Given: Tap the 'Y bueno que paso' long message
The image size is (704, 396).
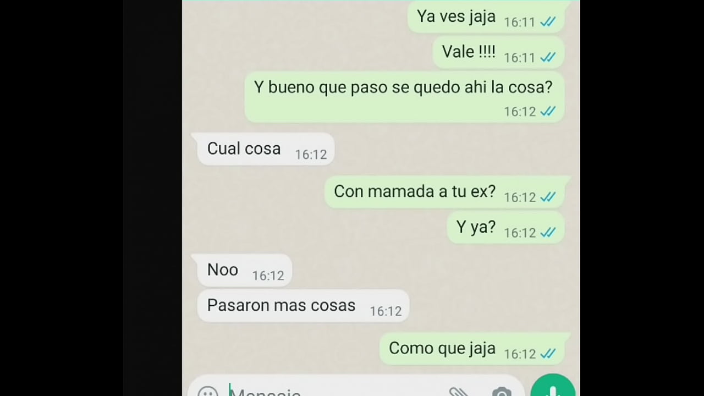Looking at the screenshot, I should (404, 97).
